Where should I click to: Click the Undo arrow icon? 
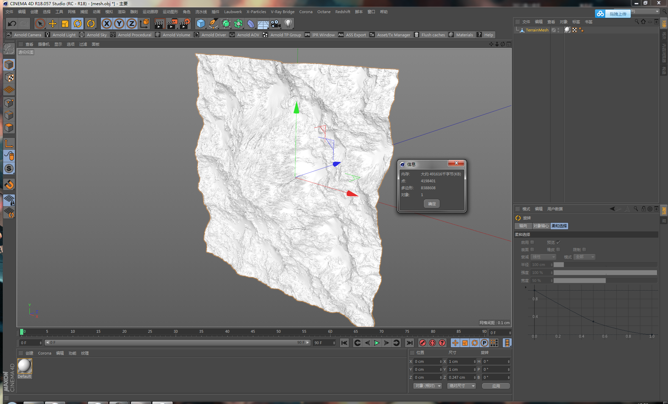click(12, 24)
